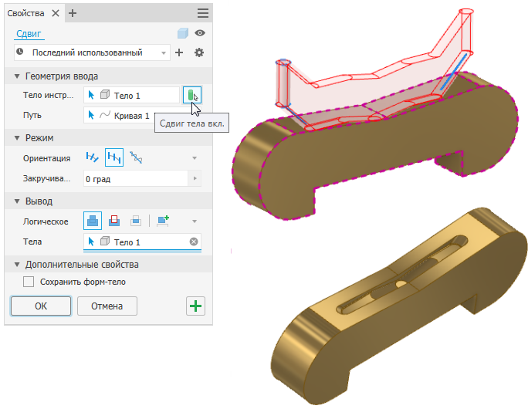Screen dimensions: 528x409
Task: Click the solid cube icon in Тела field
Action: pyautogui.click(x=105, y=241)
